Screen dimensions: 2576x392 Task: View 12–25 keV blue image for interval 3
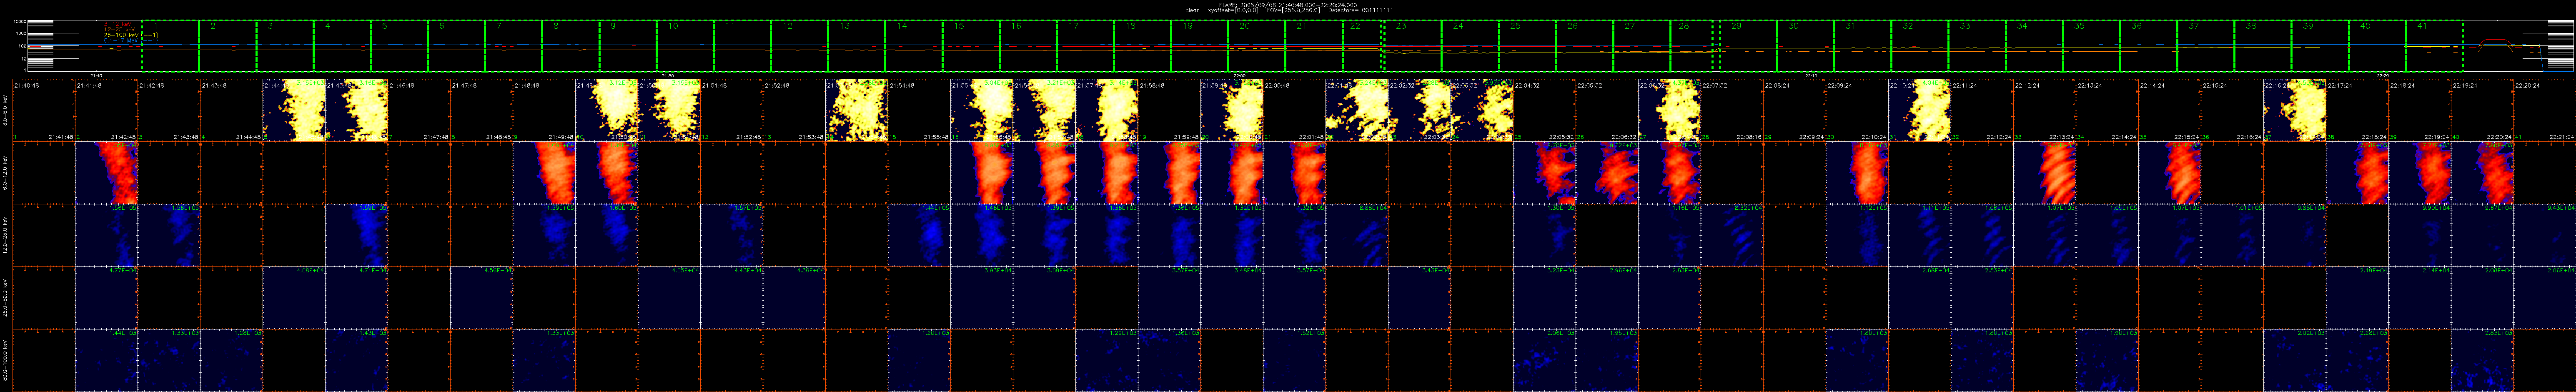[x=169, y=235]
